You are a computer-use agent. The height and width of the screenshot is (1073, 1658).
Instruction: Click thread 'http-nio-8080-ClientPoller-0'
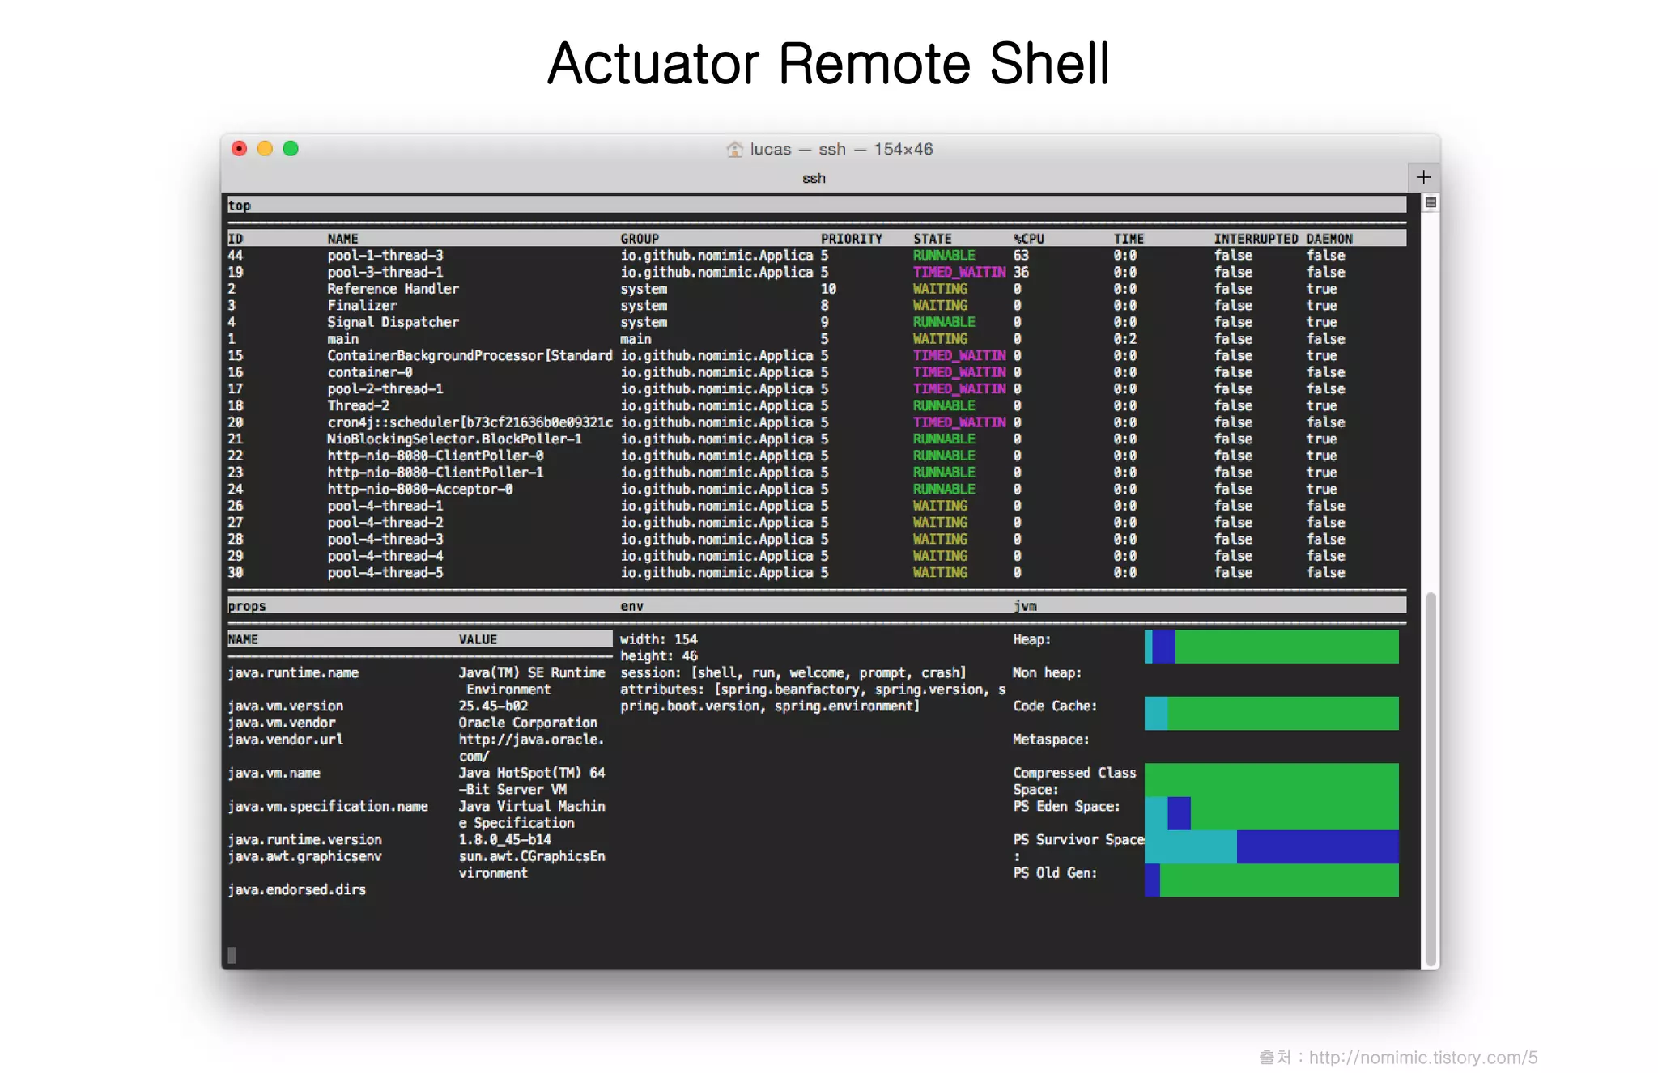[x=436, y=456]
